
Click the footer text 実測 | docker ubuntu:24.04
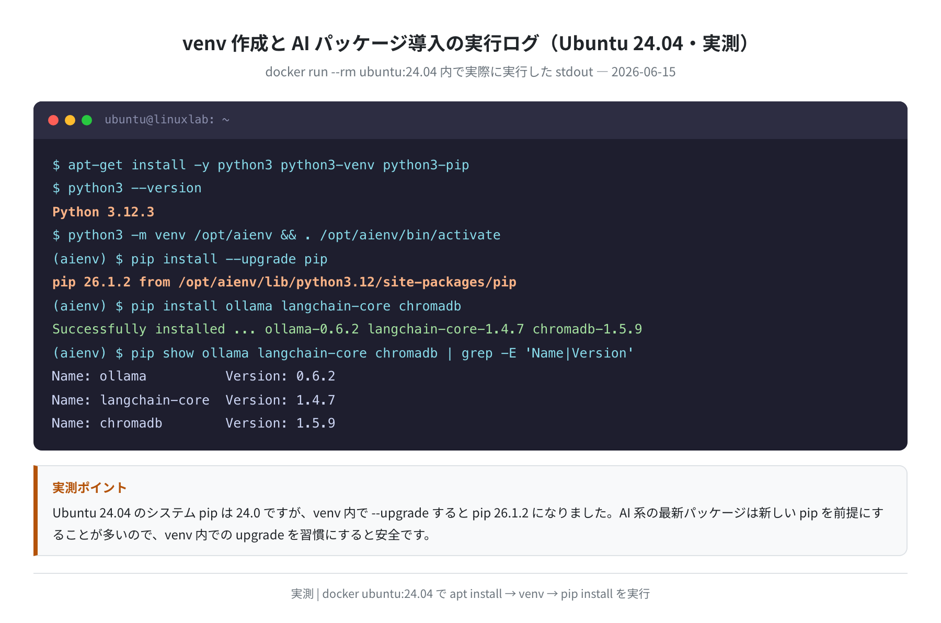point(470,594)
